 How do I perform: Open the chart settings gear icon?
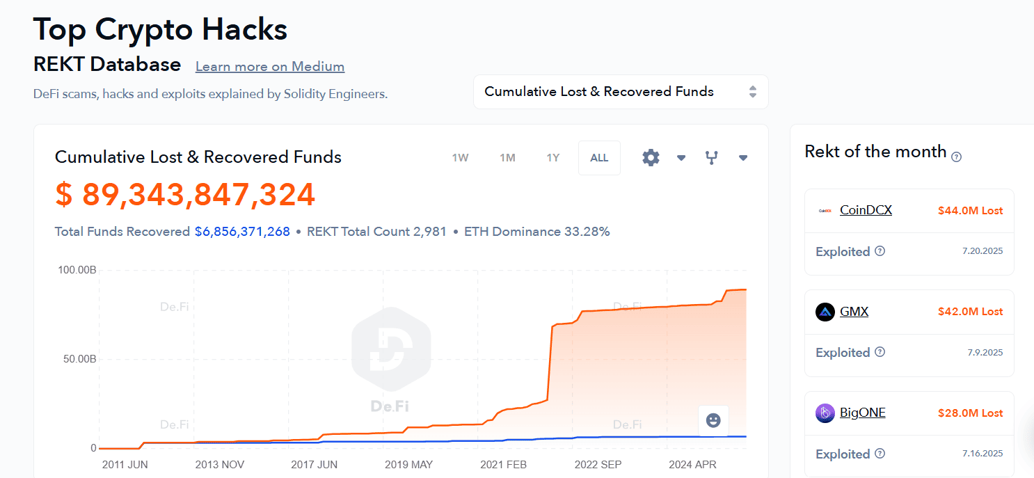pos(651,157)
